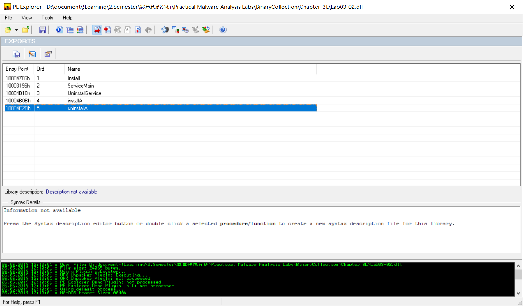Select the ServiceMain export row
The height and width of the screenshot is (306, 523).
coord(81,86)
